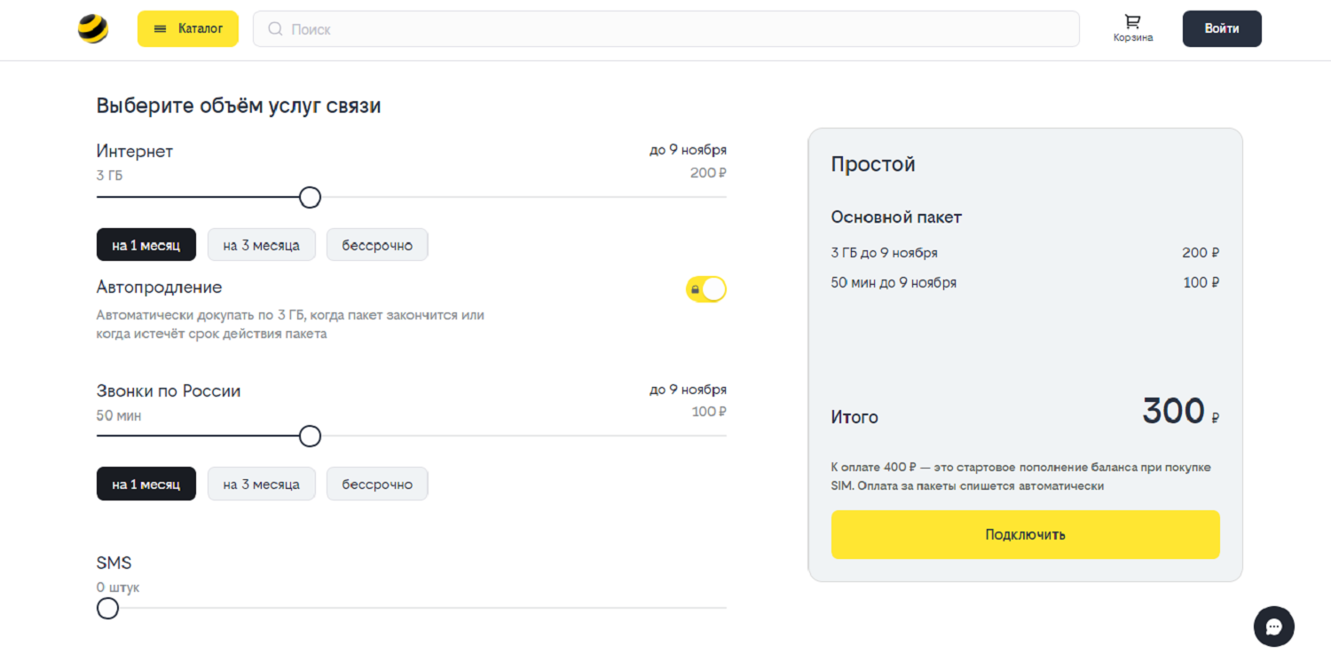
Task: Click the Итого total 300 ₽
Action: (x=1180, y=412)
